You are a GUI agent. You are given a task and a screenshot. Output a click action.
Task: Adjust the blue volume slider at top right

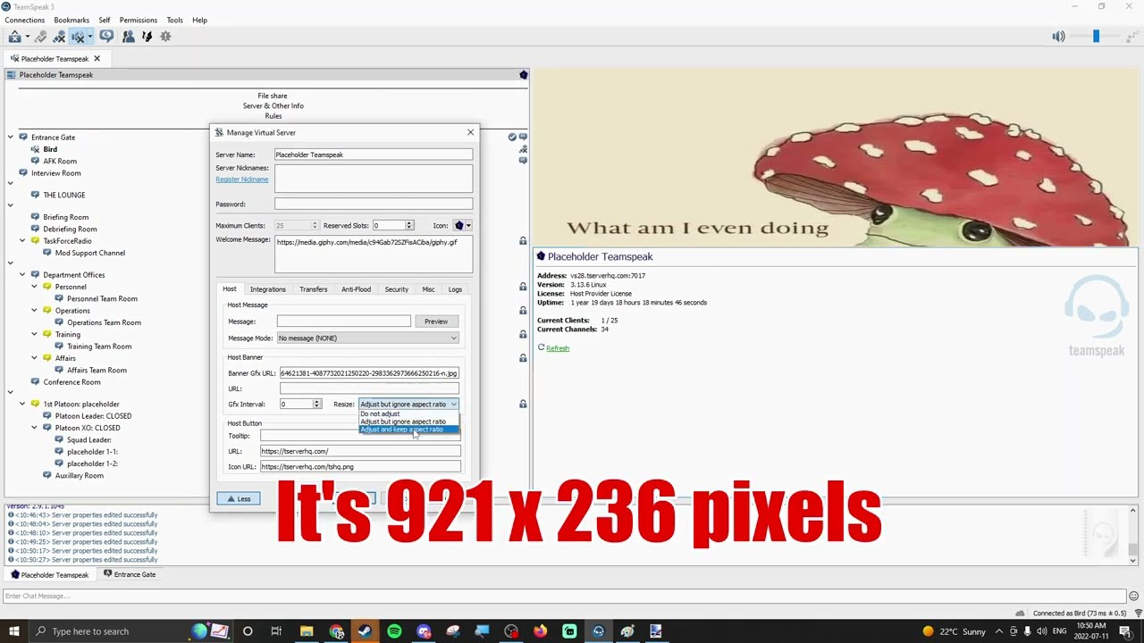[x=1096, y=37]
